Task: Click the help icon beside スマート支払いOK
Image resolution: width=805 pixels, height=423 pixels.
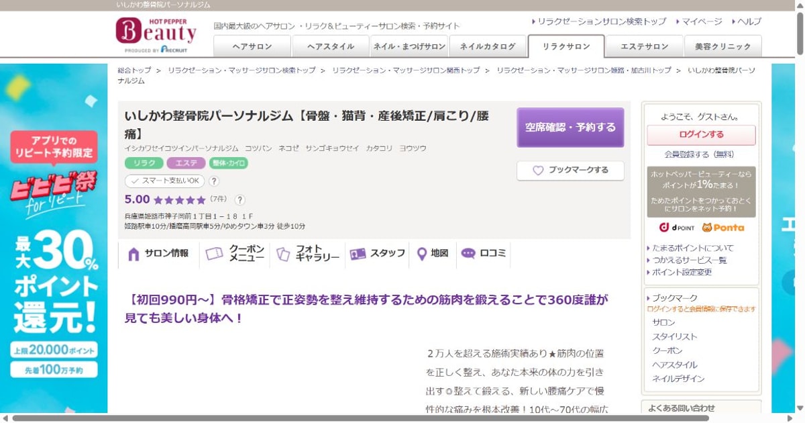Action: click(214, 181)
